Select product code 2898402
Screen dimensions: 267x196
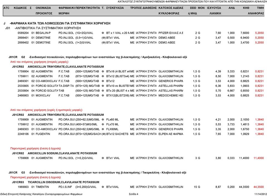[23, 42]
